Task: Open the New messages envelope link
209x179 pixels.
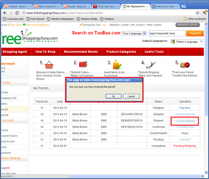Action: 36,25
